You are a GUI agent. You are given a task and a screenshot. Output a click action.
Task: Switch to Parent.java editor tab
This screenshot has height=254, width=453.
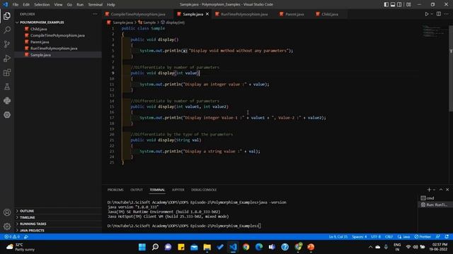(x=294, y=14)
